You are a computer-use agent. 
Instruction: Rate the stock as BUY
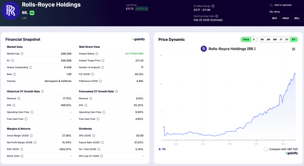[275, 18]
